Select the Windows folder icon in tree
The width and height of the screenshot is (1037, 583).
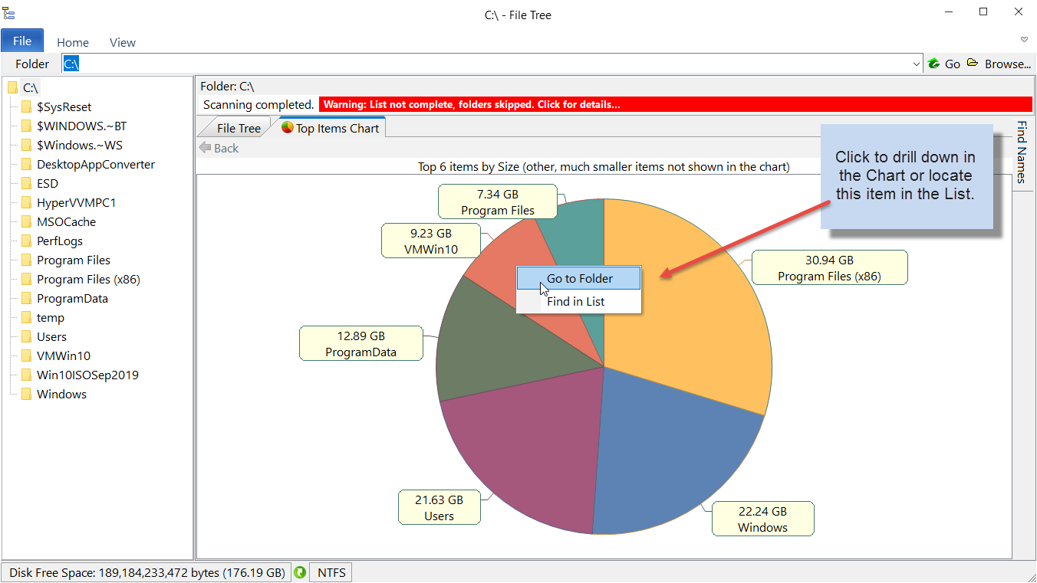tap(27, 395)
